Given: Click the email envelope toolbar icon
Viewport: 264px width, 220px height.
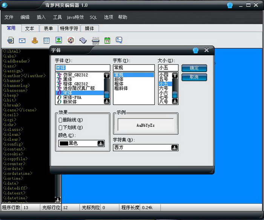Looking at the screenshot, I should pos(22,40).
